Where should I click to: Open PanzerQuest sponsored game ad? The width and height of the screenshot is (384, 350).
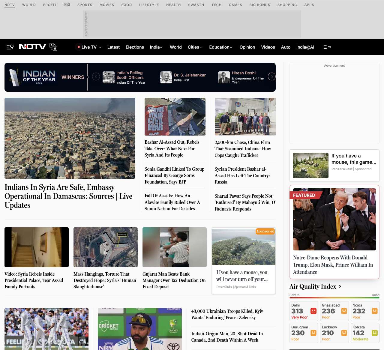(x=334, y=165)
